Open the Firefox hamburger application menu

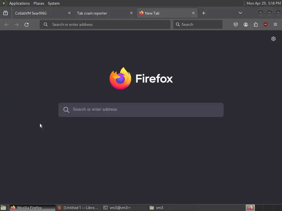click(275, 24)
